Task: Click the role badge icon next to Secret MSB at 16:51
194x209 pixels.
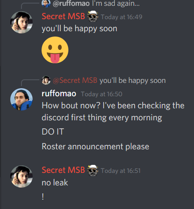Action: point(93,170)
